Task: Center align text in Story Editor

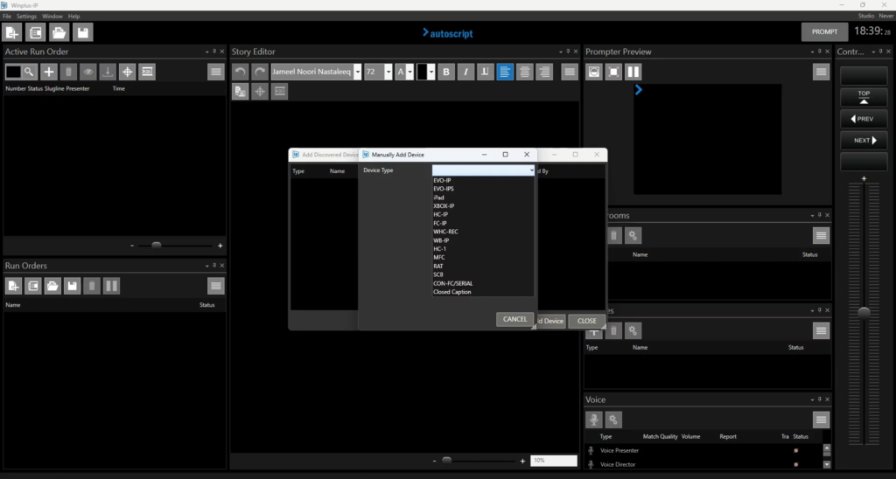Action: [x=525, y=72]
